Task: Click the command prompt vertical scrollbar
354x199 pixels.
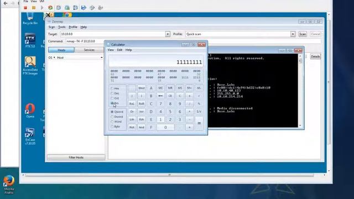Action: tap(300, 91)
